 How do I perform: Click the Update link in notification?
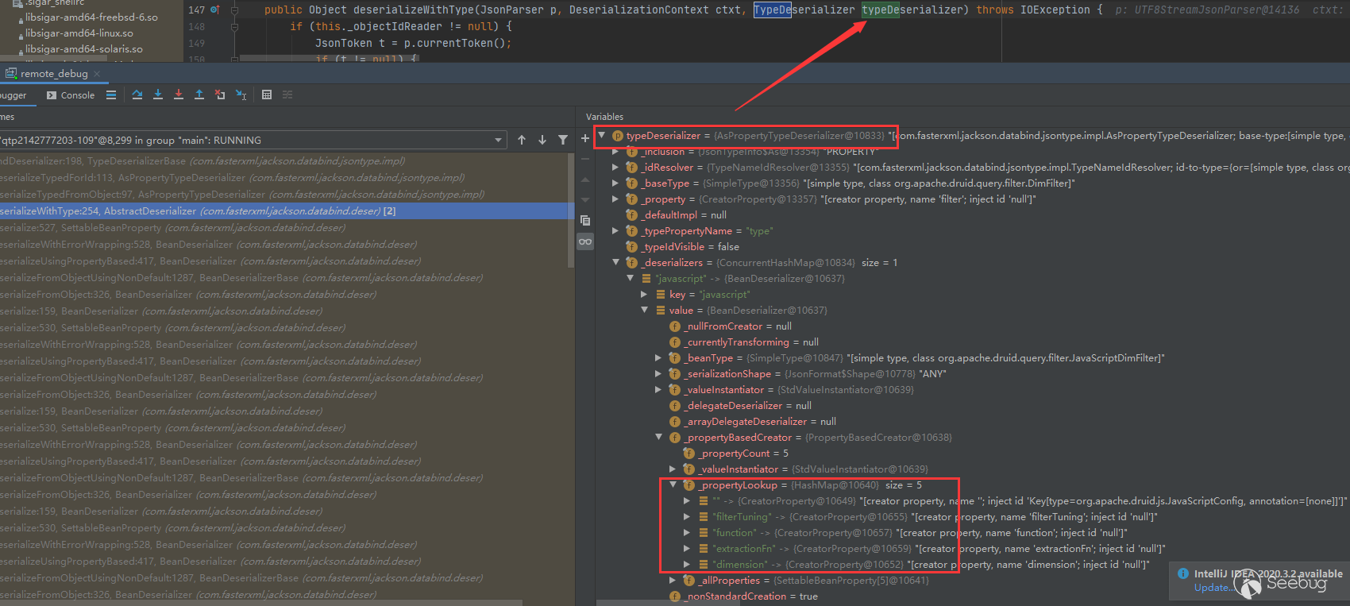[x=1211, y=588]
